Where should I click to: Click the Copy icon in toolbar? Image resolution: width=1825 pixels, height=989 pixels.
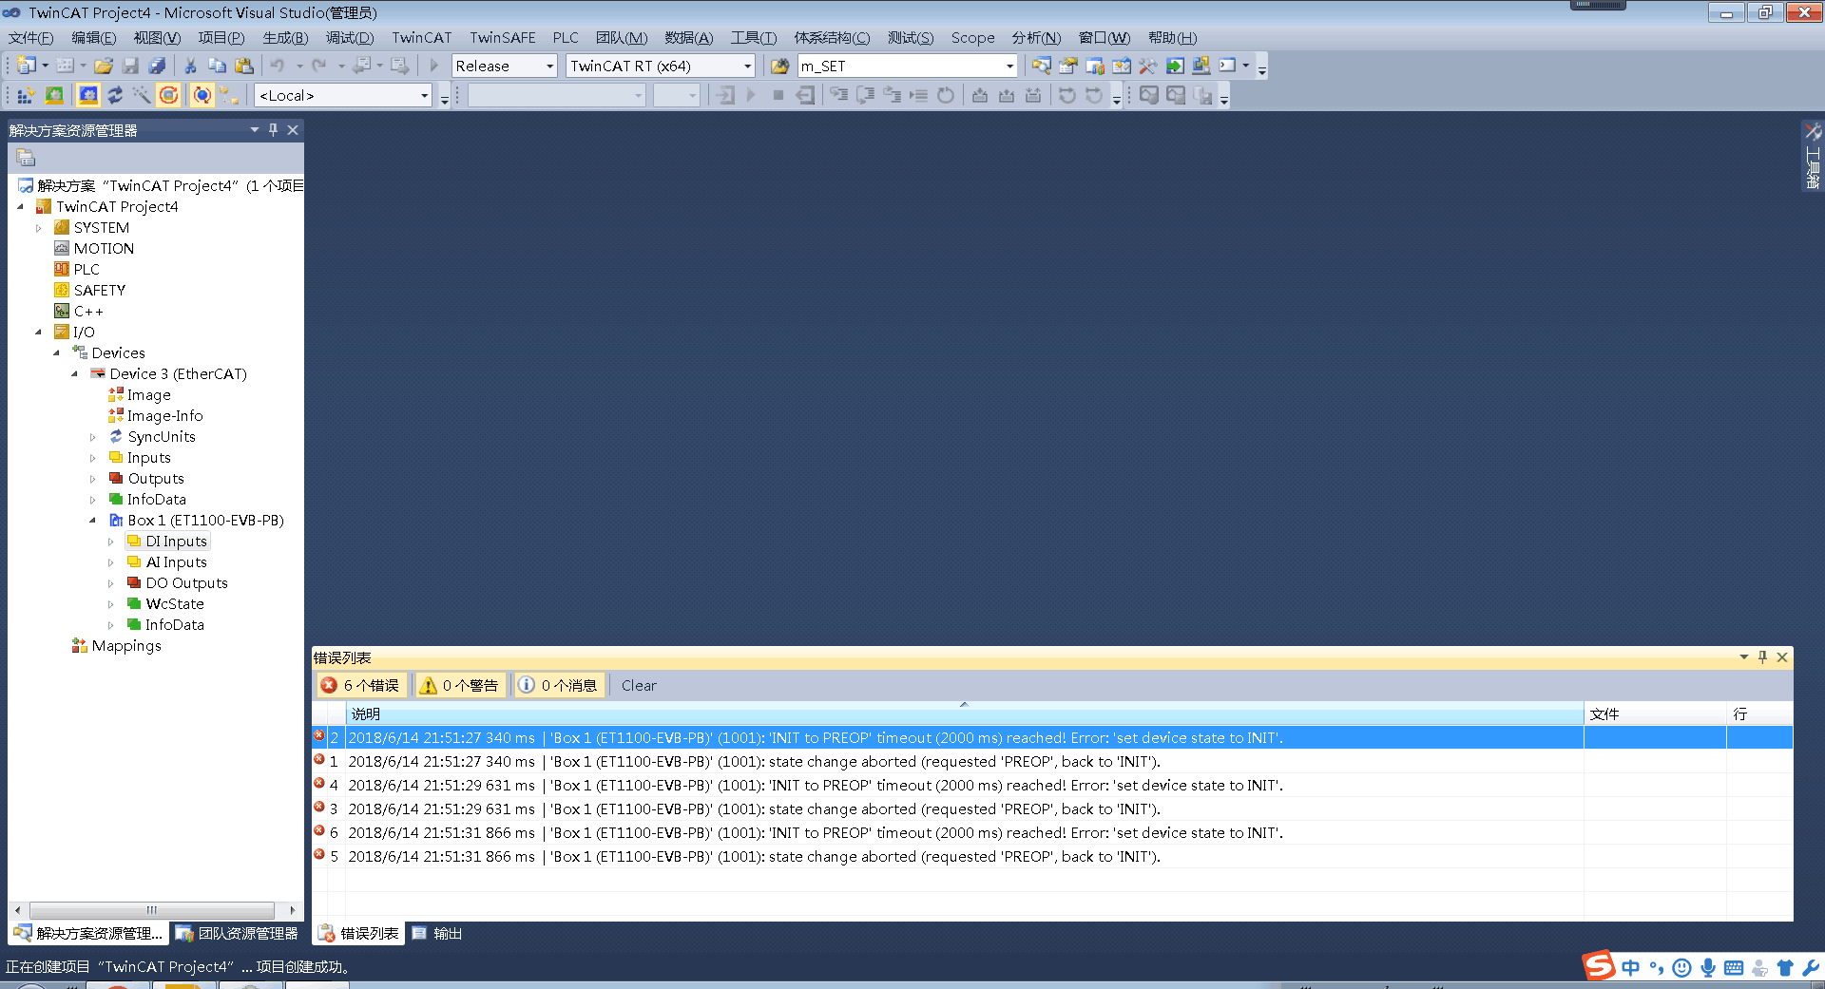tap(217, 66)
